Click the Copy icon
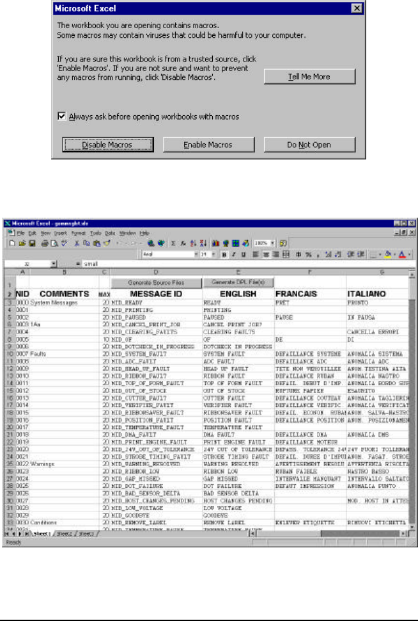 [x=86, y=243]
